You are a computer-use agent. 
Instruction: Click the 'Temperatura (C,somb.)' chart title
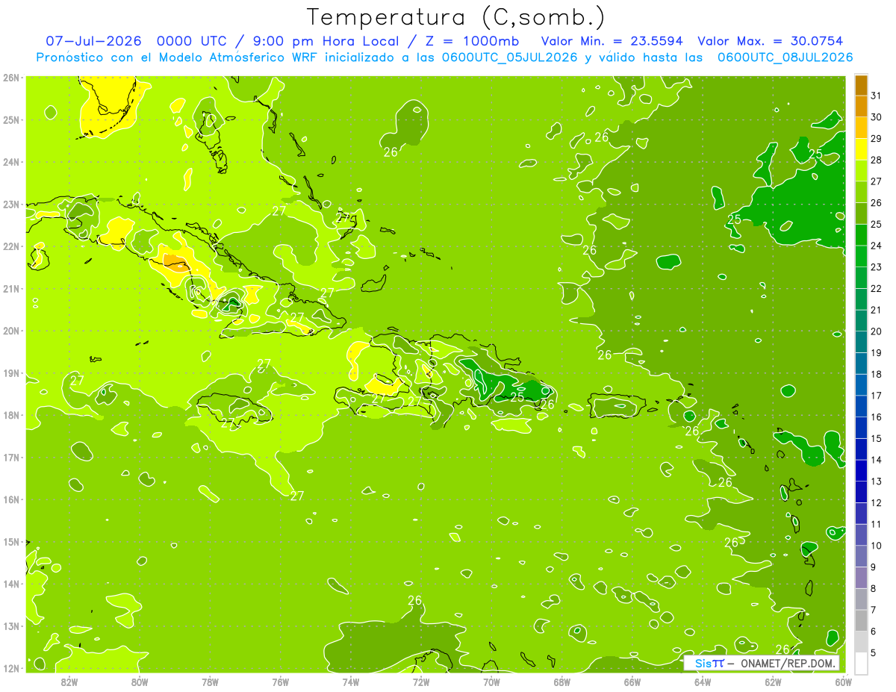pos(455,17)
